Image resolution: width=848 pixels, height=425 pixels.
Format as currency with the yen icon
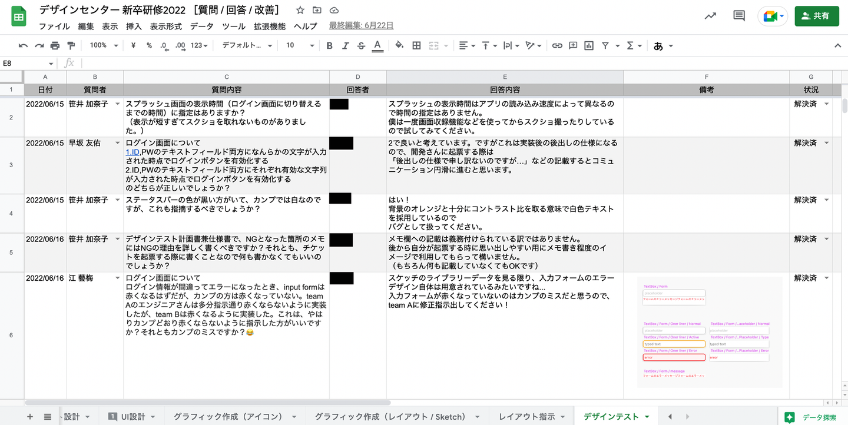pos(133,45)
